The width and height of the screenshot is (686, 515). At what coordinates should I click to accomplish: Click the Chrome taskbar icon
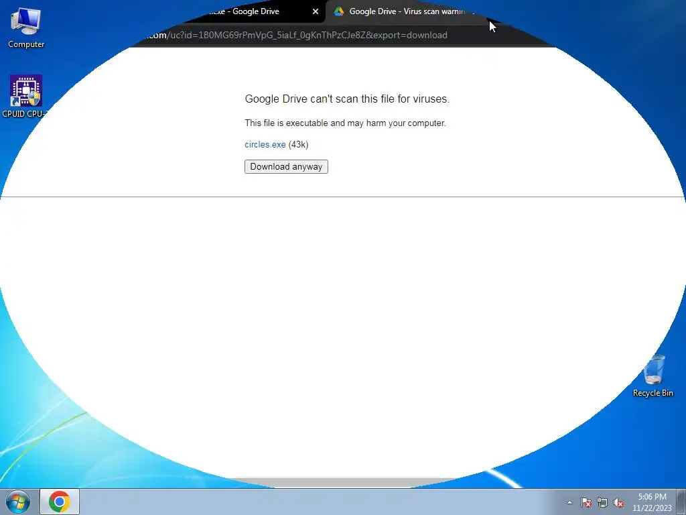(x=60, y=502)
